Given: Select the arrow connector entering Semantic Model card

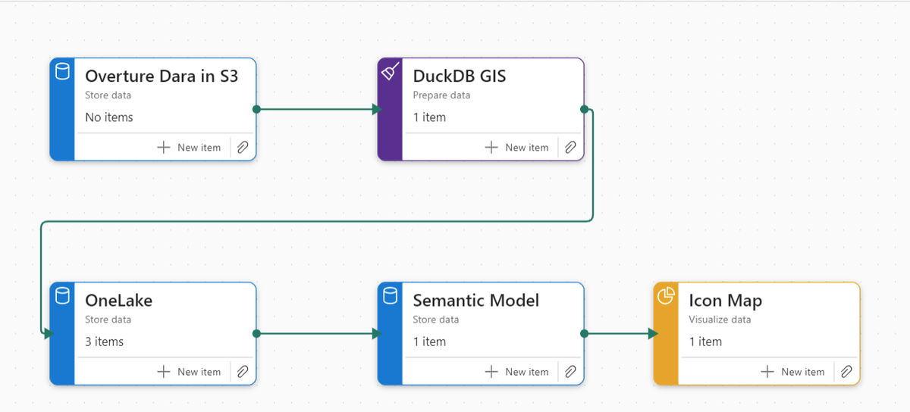Looking at the screenshot, I should click(x=377, y=333).
